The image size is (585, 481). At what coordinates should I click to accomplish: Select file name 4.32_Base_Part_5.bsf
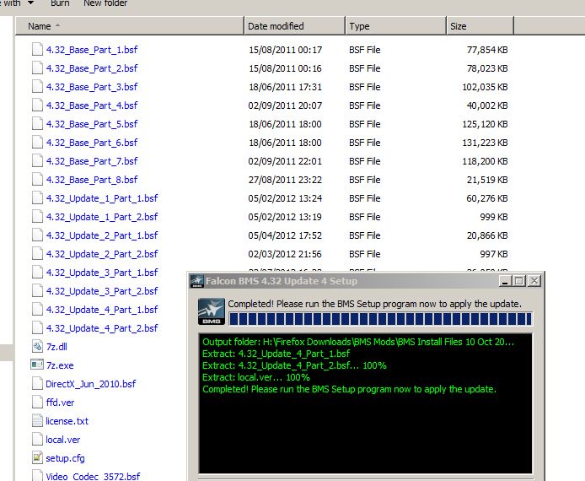92,124
